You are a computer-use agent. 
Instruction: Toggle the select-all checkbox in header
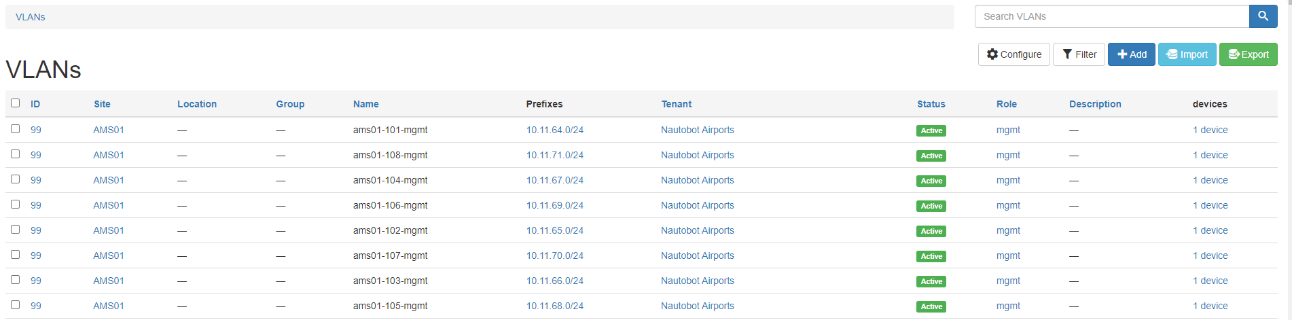click(x=16, y=103)
